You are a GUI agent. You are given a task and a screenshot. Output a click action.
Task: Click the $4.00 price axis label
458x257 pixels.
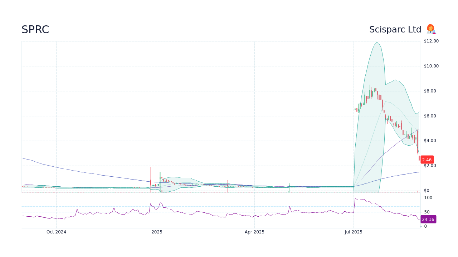430,141
